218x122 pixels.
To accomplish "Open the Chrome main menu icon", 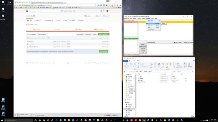I will click(x=120, y=5).
